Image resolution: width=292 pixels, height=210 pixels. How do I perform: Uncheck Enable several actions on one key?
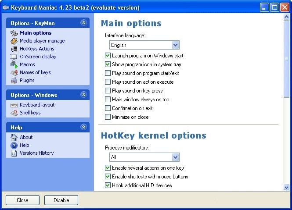coord(108,168)
